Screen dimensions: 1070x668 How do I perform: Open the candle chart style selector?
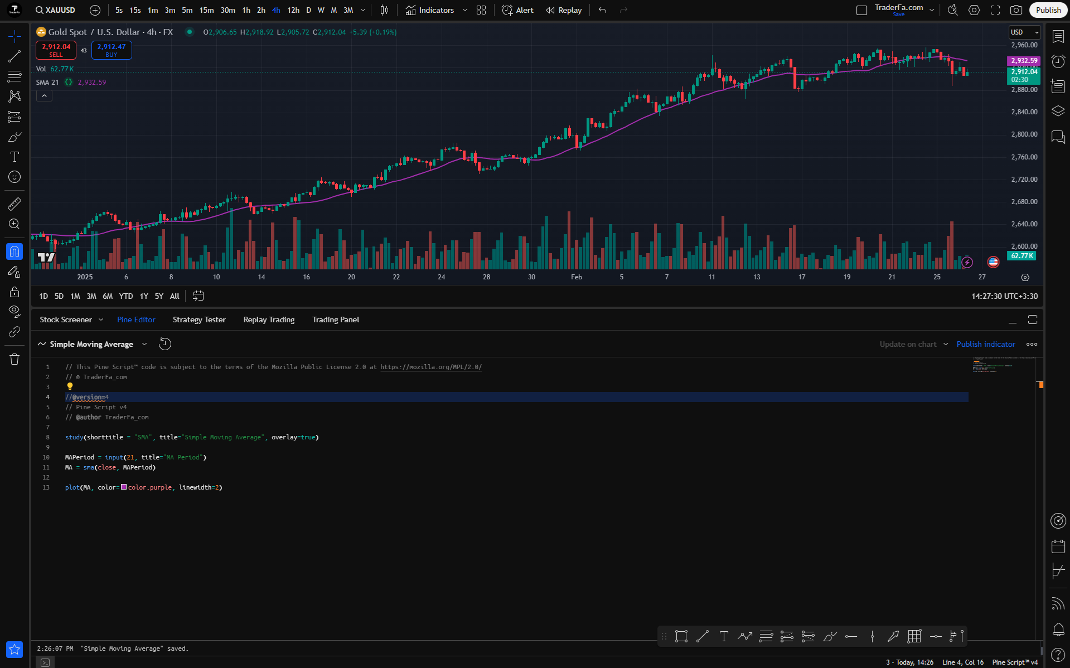pos(384,10)
